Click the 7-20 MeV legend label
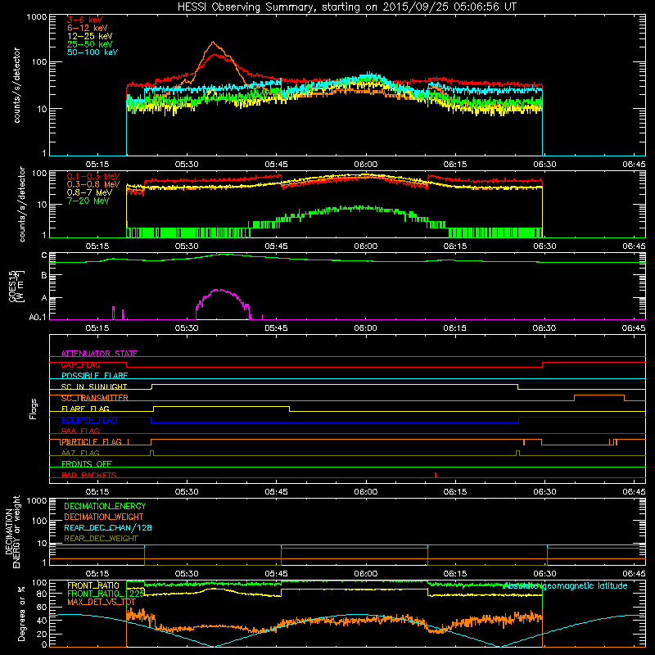This screenshot has width=655, height=655. (x=88, y=201)
